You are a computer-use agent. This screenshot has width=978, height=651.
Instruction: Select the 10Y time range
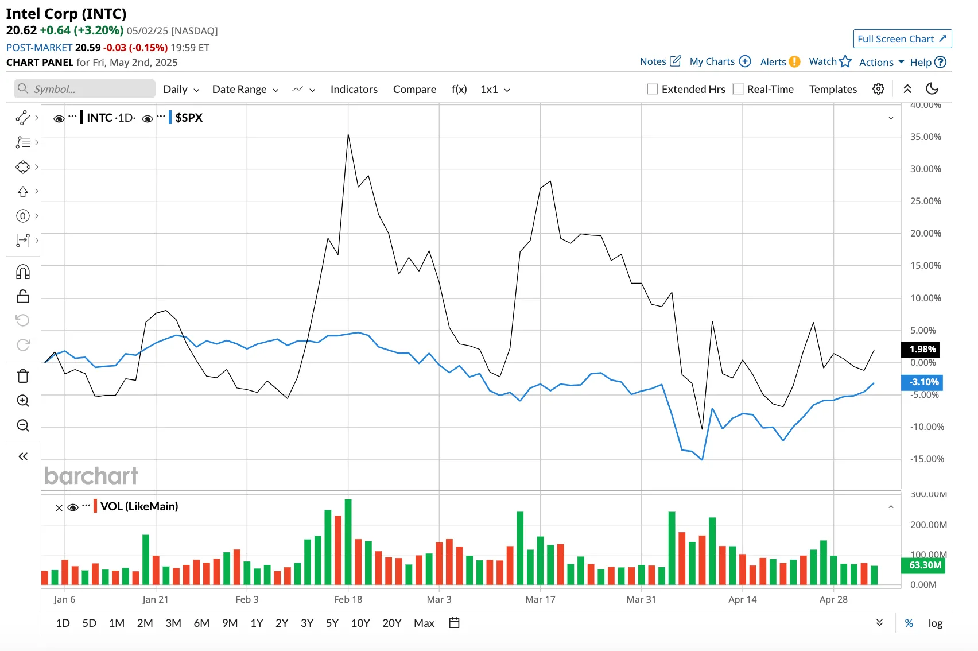(360, 623)
